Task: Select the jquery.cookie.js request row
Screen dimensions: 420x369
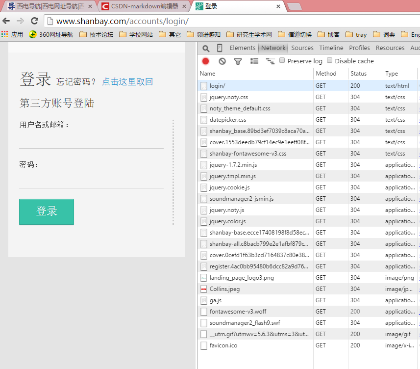Action: tap(229, 187)
